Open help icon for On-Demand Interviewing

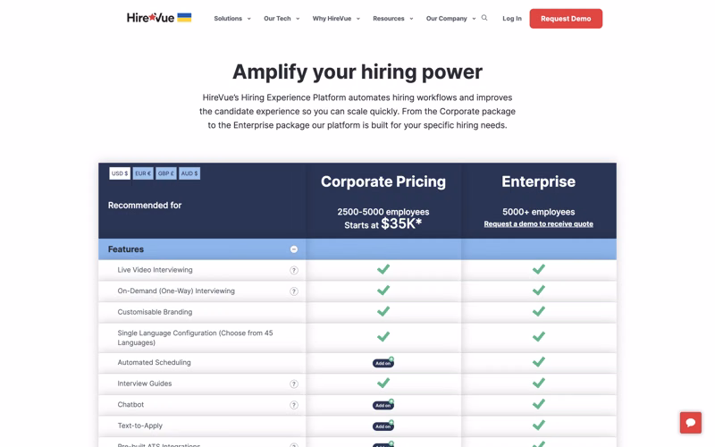[294, 291]
